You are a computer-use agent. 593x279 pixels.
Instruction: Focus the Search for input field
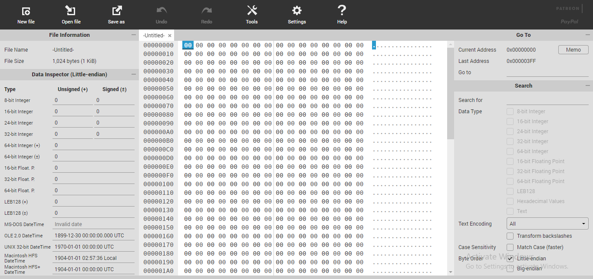pyautogui.click(x=547, y=100)
